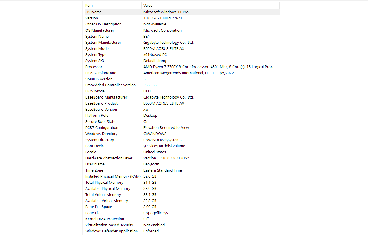Click the 255.255 value
Screen dimensions: 368x235
click(x=150, y=85)
